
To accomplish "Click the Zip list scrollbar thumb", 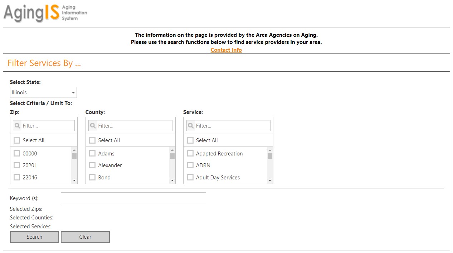I will [74, 156].
